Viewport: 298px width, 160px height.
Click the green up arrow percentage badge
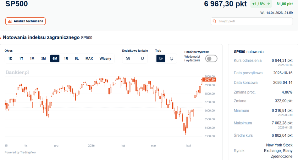261,4
